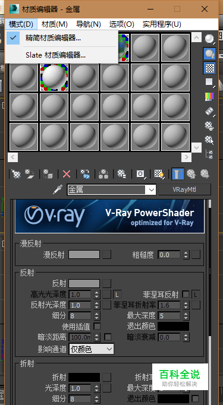Image resolution: width=223 pixels, height=405 pixels.
Task: Click the Video Color Check icon
Action: [x=209, y=97]
